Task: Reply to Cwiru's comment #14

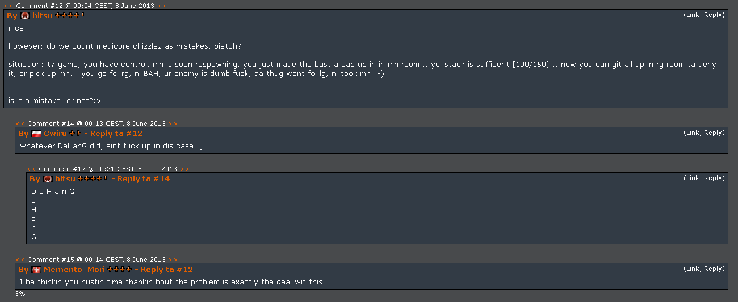Action: (x=714, y=133)
